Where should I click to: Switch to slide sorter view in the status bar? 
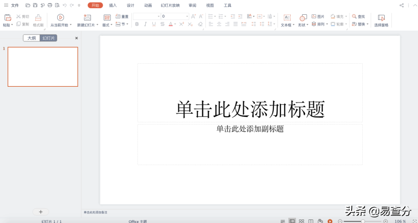tap(301, 221)
